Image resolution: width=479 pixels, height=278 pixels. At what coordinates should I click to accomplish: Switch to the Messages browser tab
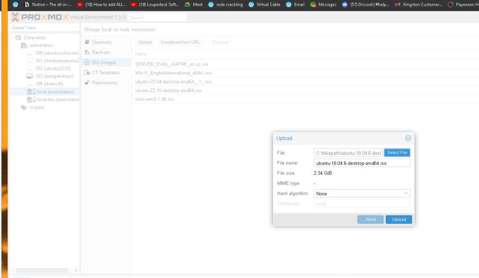(x=323, y=5)
